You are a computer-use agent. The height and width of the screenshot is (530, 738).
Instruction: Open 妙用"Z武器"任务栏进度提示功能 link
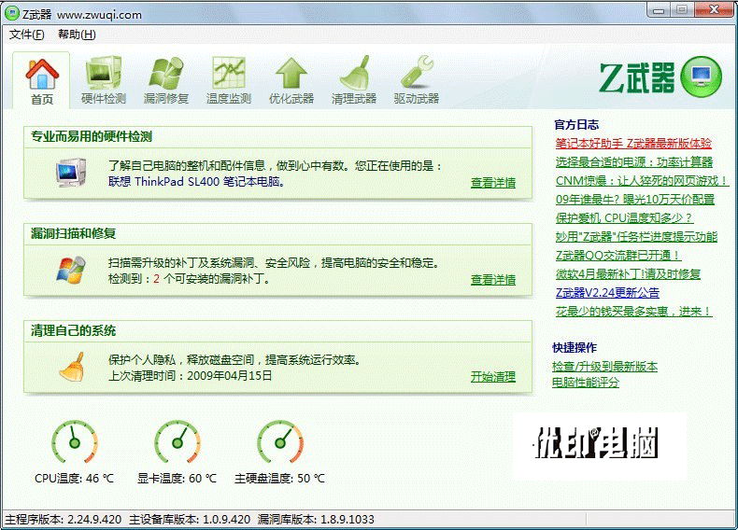click(x=636, y=237)
